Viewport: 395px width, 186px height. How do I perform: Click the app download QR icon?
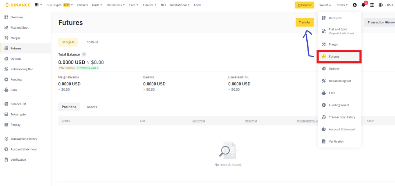(372, 5)
